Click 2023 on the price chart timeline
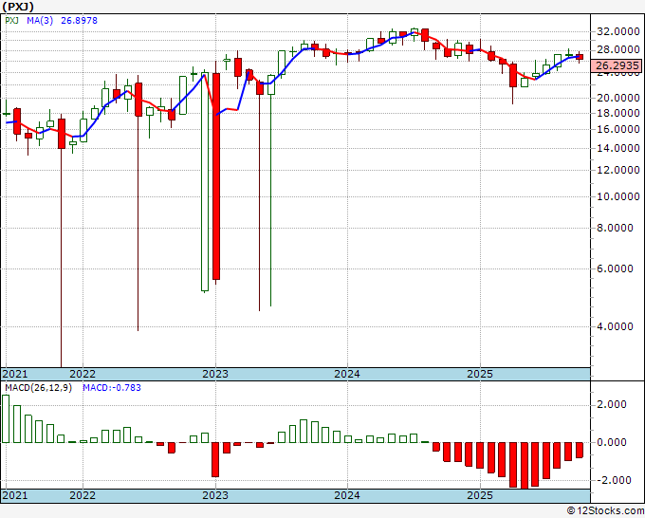 [215, 374]
